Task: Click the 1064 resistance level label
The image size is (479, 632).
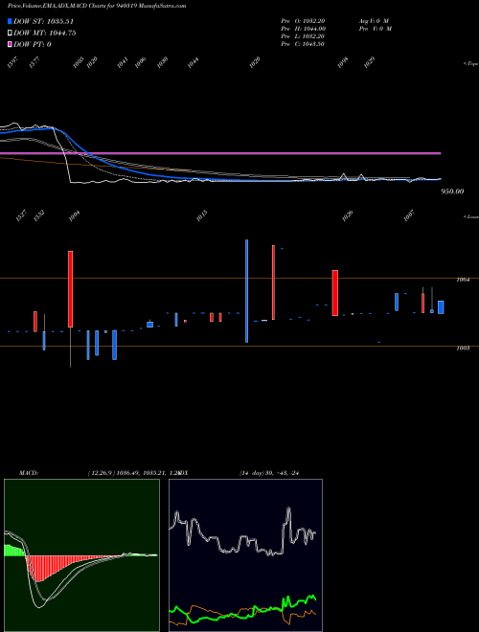Action: 463,279
